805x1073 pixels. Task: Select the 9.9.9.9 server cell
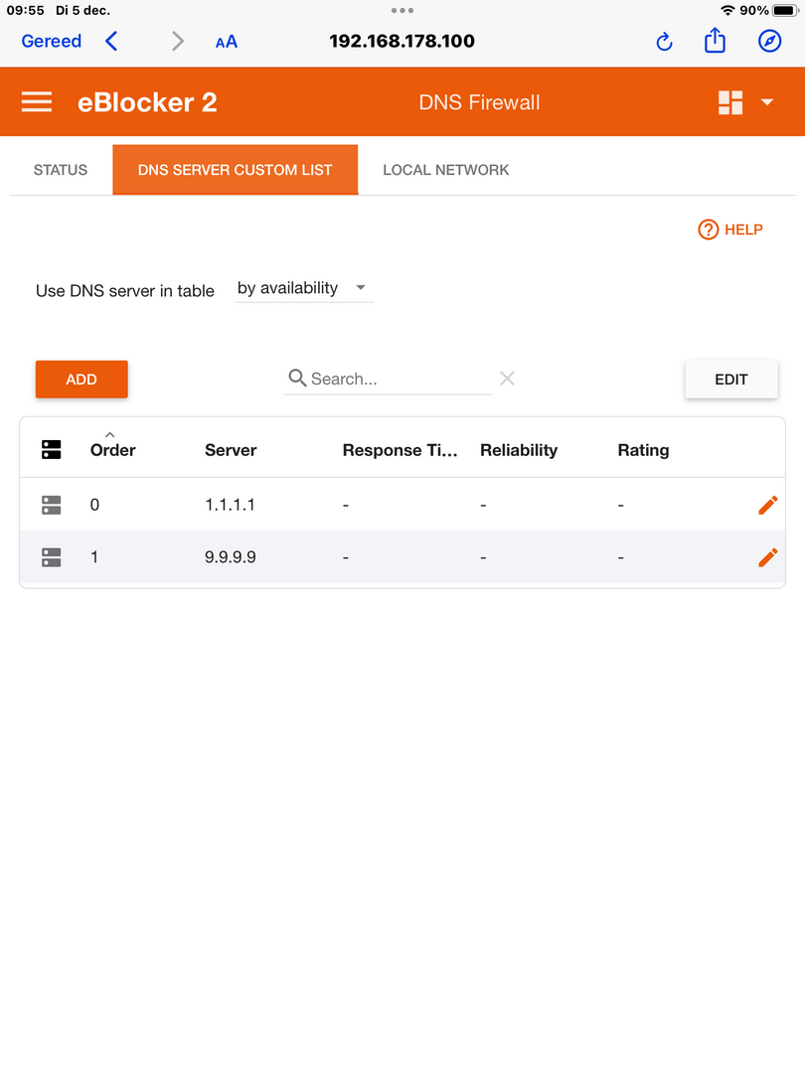pos(230,557)
